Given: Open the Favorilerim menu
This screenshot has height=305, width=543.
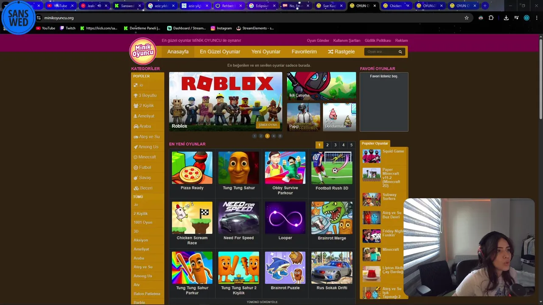Looking at the screenshot, I should (304, 52).
